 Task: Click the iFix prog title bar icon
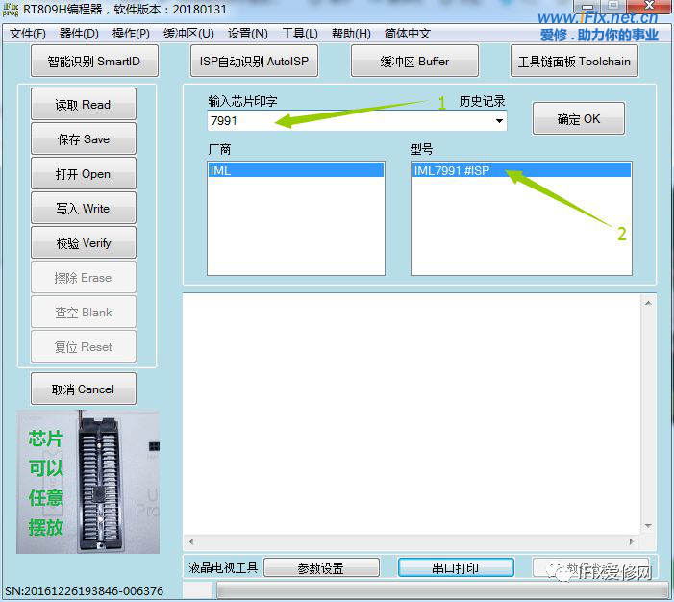tap(11, 10)
